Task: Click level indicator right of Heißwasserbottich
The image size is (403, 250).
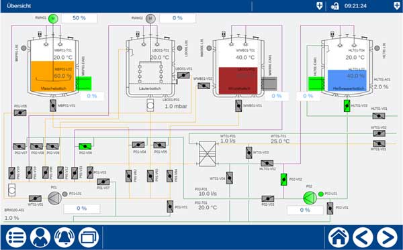Action: (x=377, y=48)
